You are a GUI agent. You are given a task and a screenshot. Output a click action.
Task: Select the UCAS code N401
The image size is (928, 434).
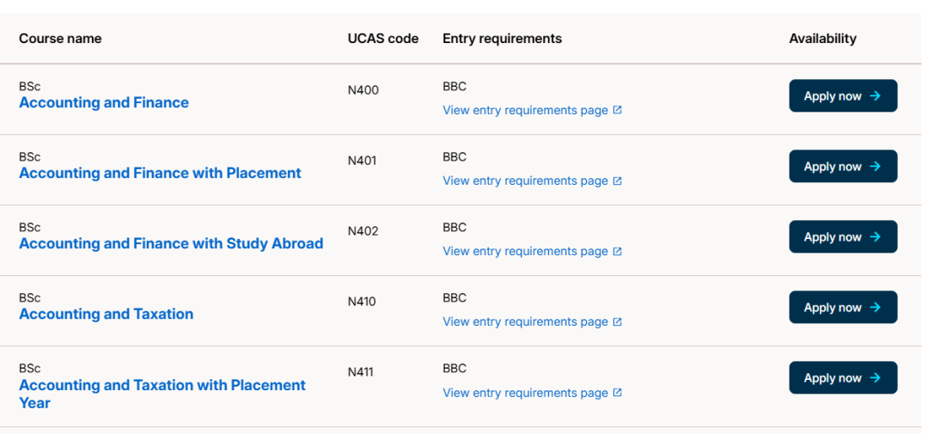tap(363, 161)
